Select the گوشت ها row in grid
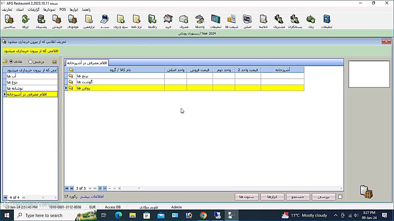This screenshot has width=394, height=221. [x=186, y=82]
